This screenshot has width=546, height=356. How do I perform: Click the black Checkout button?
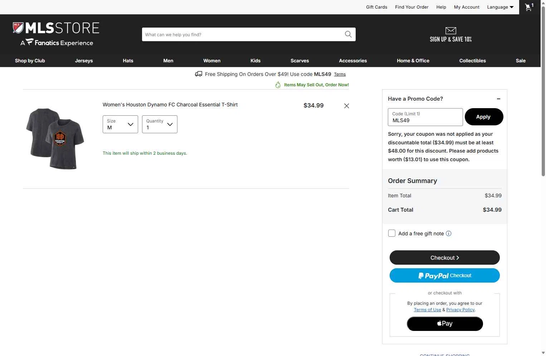[x=444, y=258]
